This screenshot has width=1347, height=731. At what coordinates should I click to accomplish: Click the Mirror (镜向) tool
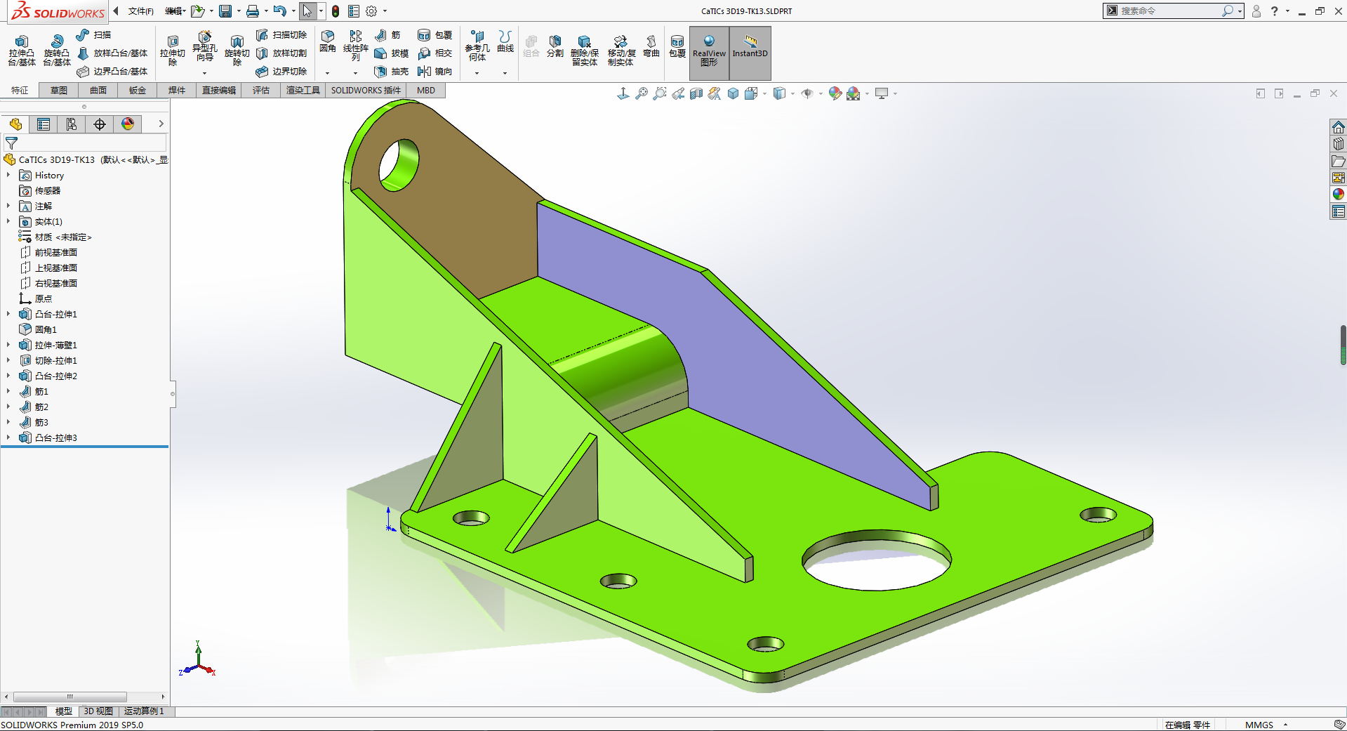435,71
